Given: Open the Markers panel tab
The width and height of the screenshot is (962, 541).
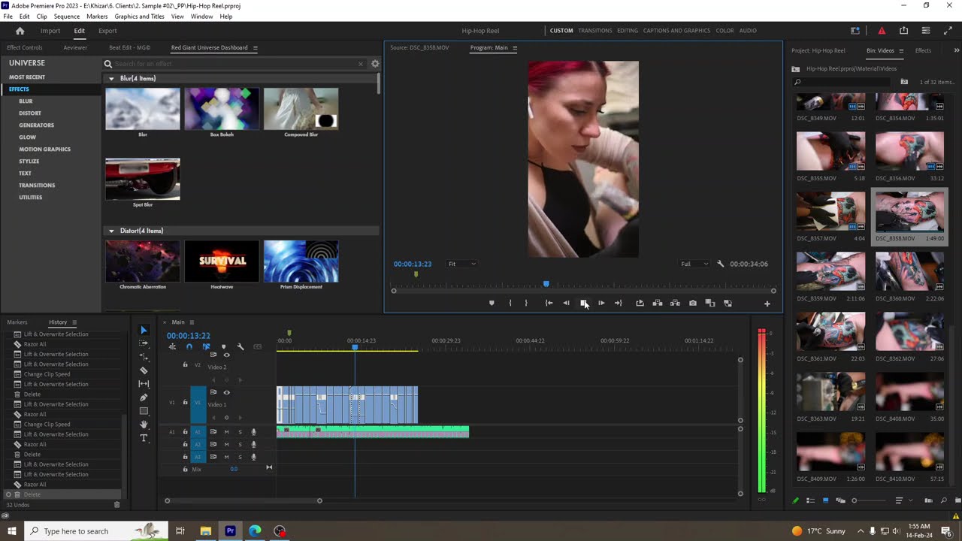Looking at the screenshot, I should click(17, 322).
